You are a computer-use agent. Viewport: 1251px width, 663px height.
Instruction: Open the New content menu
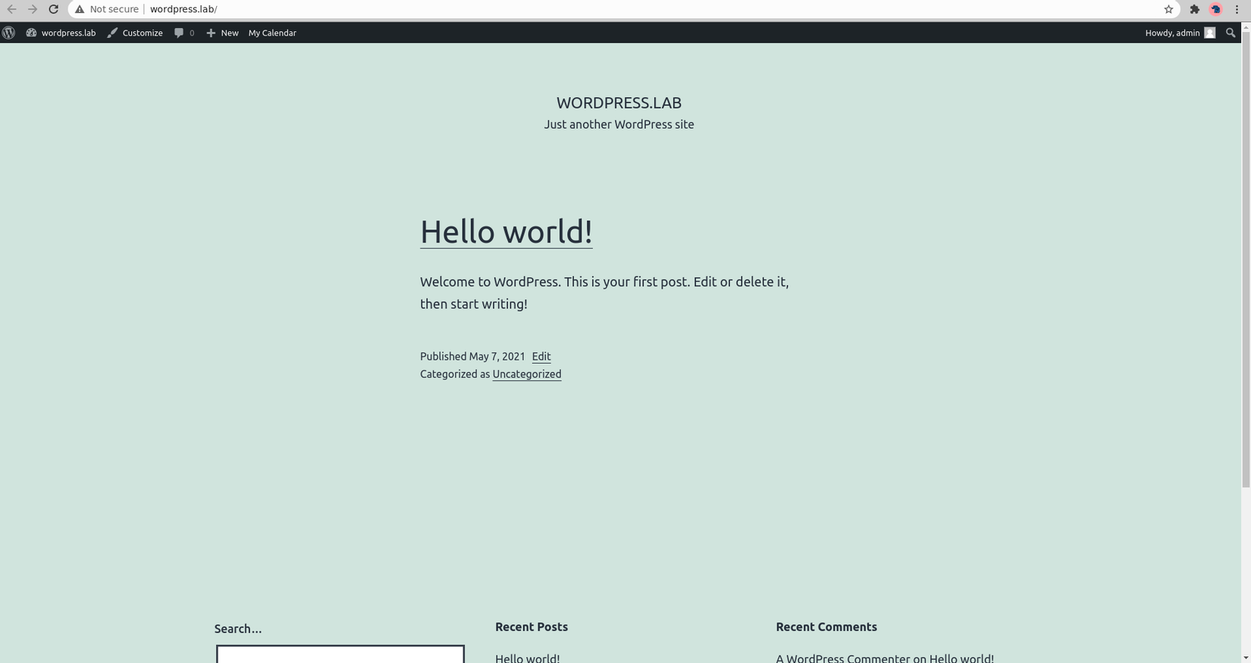(x=222, y=33)
